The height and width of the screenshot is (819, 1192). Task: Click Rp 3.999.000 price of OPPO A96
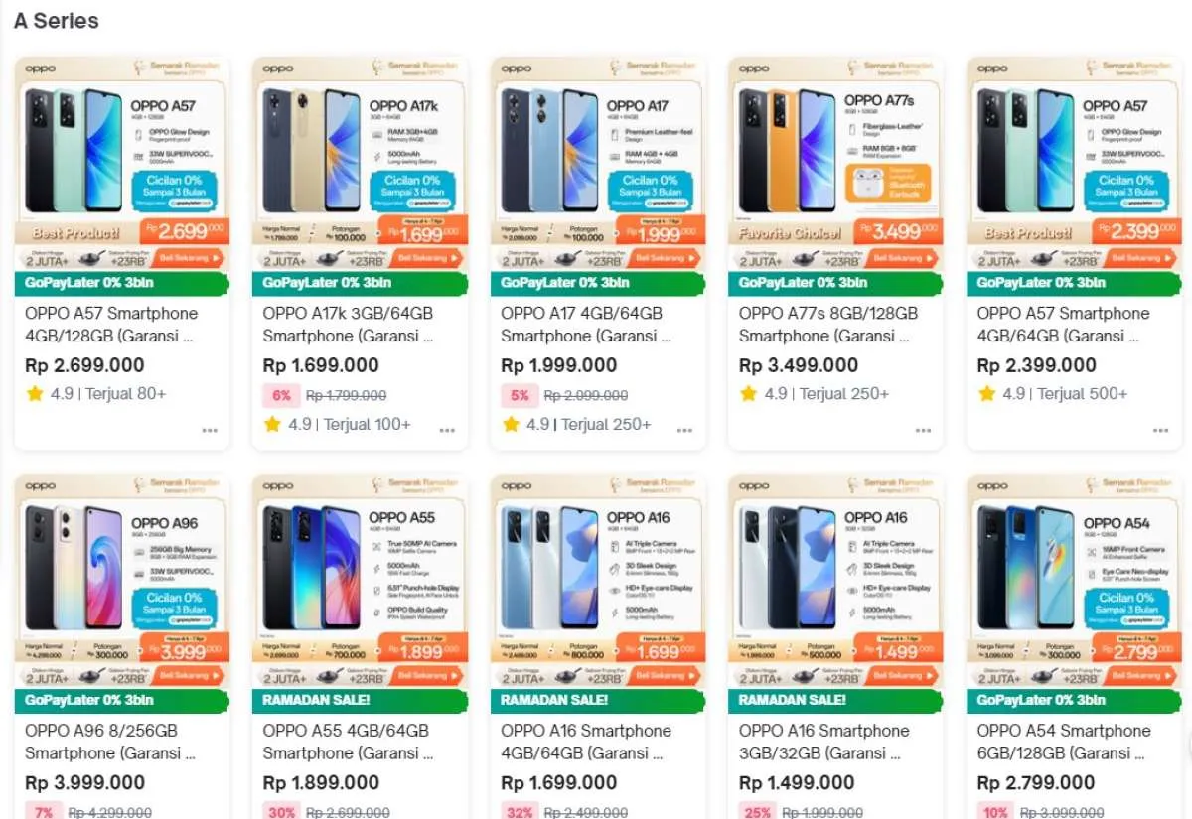click(x=84, y=783)
